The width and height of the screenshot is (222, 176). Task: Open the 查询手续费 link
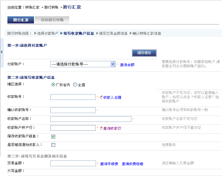109,164
